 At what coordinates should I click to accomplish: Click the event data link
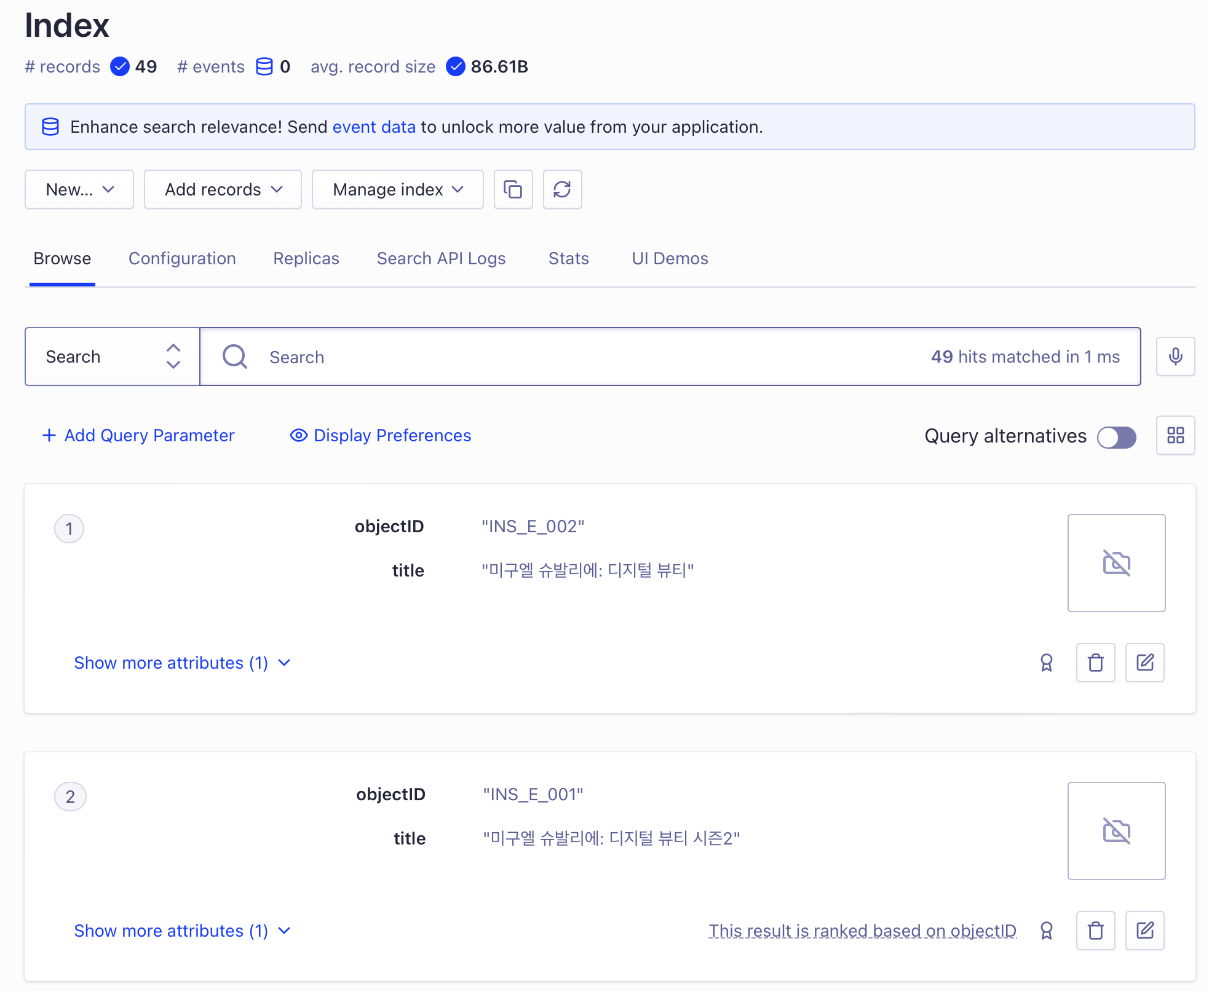coord(374,127)
